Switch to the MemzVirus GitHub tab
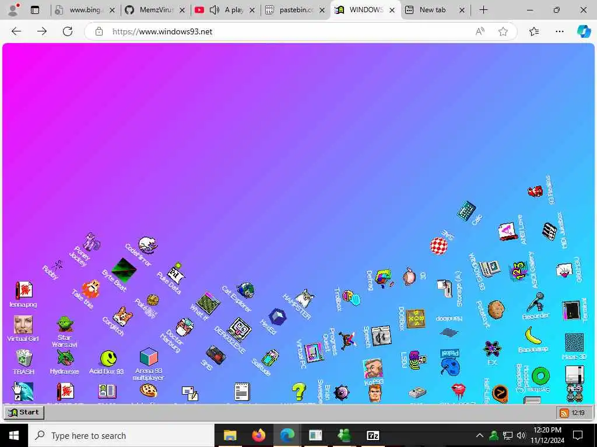 click(x=155, y=10)
